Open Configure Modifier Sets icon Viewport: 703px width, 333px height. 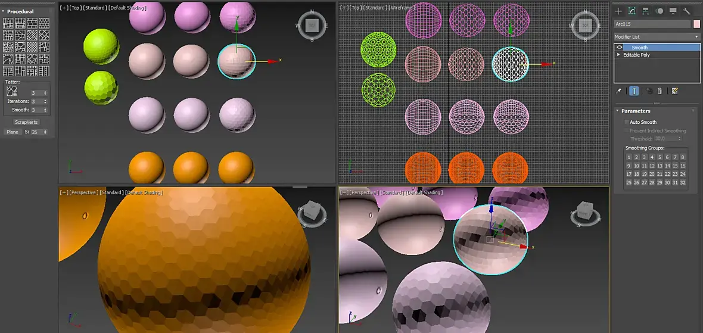pos(675,91)
